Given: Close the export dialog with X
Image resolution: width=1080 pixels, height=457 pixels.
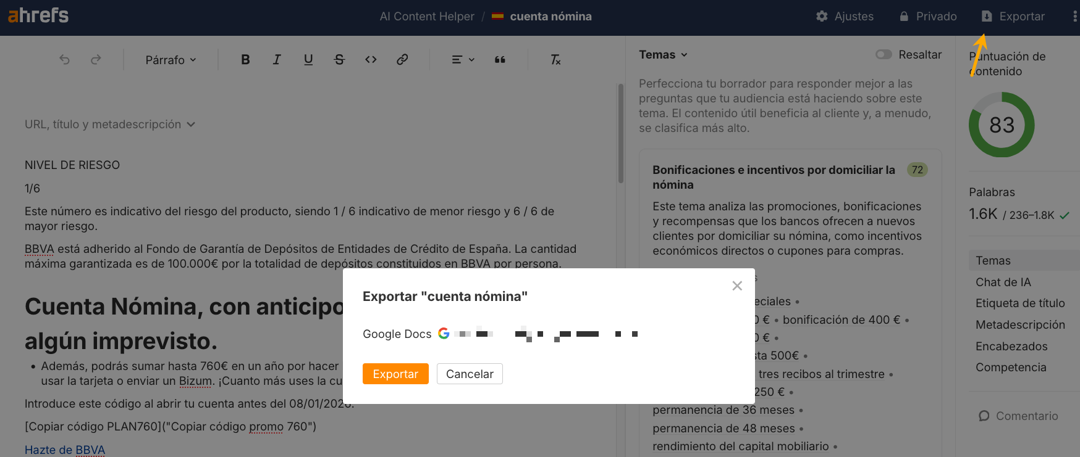Looking at the screenshot, I should pyautogui.click(x=737, y=286).
